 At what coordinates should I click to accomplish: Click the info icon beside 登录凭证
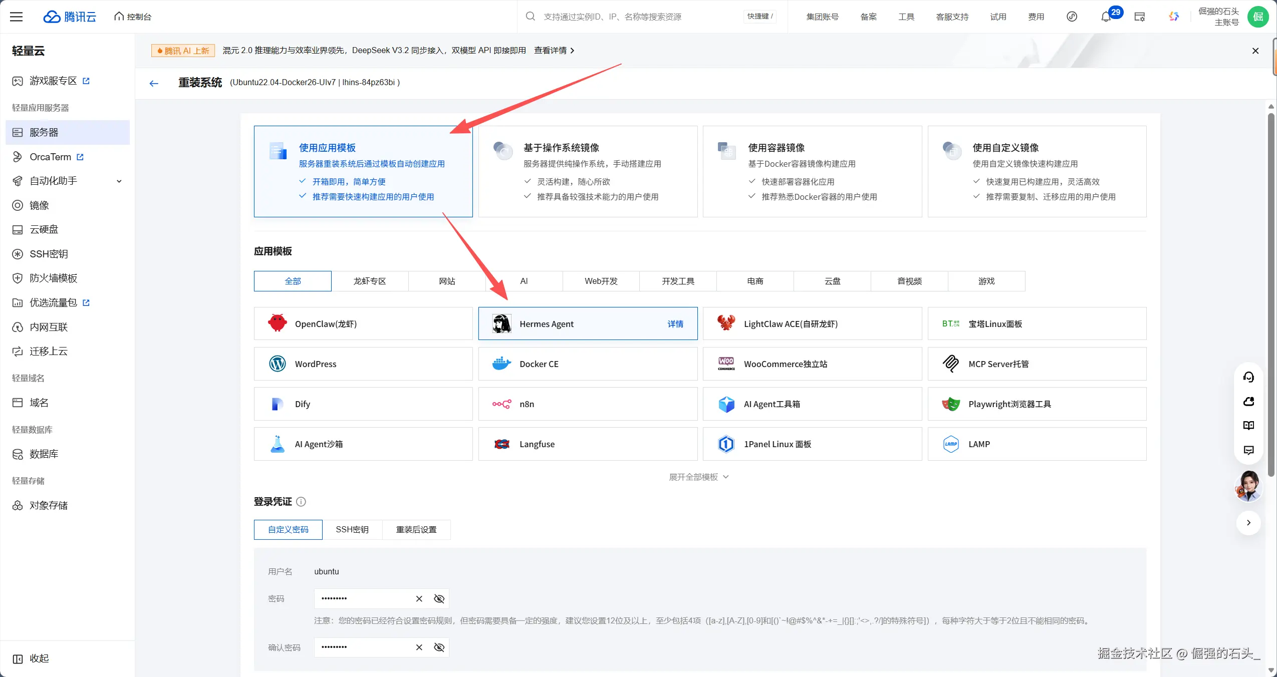[x=301, y=502]
